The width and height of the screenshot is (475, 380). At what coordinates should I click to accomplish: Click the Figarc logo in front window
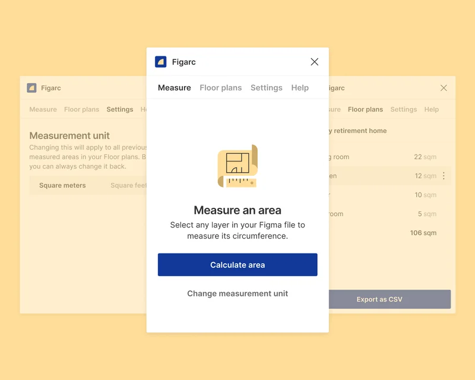160,62
